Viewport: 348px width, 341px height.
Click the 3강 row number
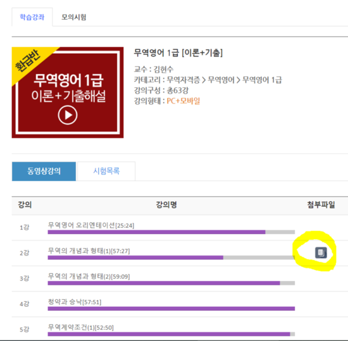[25, 278]
